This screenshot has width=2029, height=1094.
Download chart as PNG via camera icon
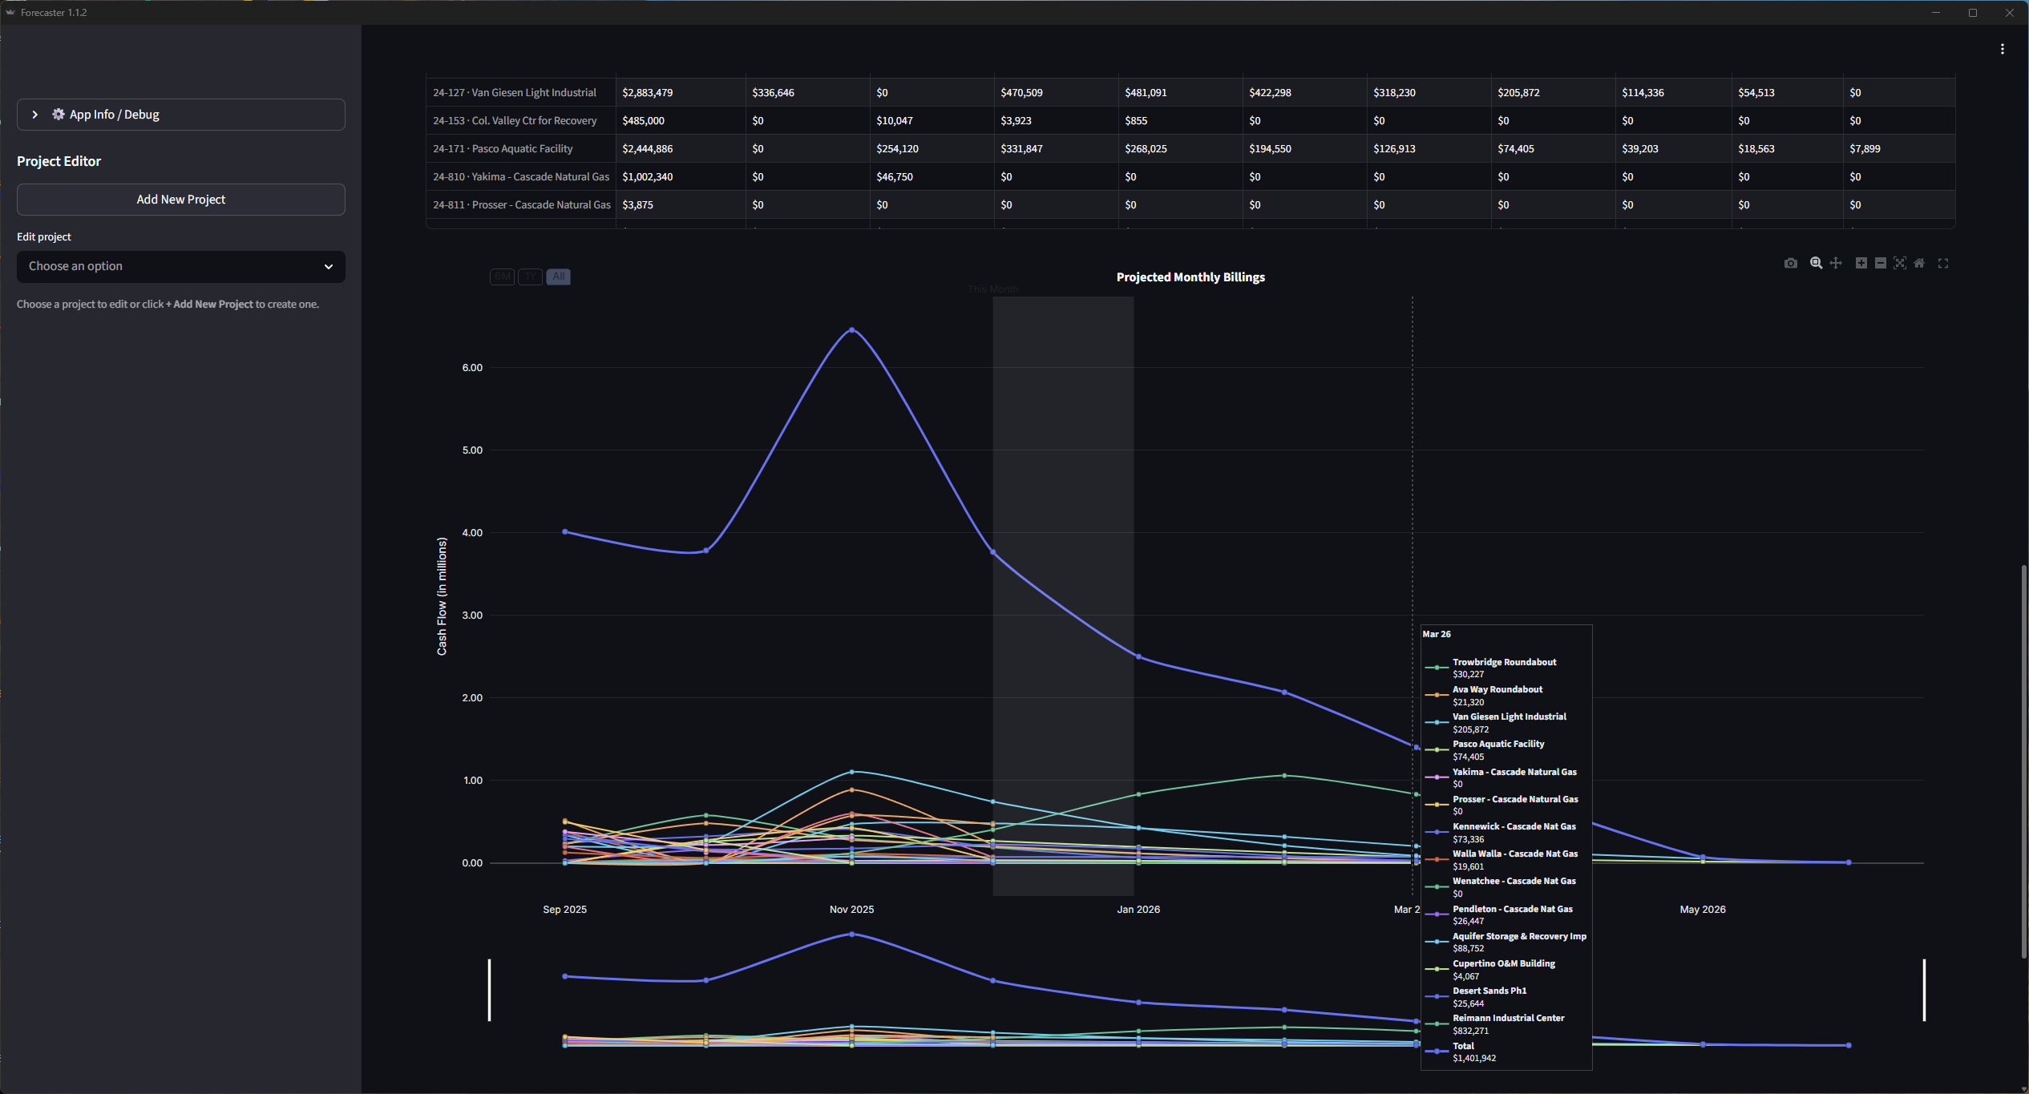pyautogui.click(x=1790, y=263)
